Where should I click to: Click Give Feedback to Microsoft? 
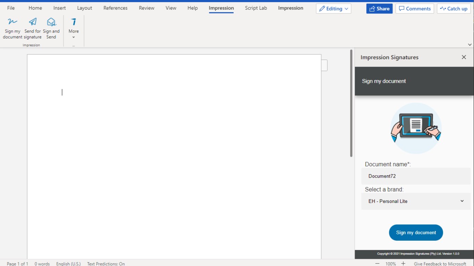click(440, 264)
